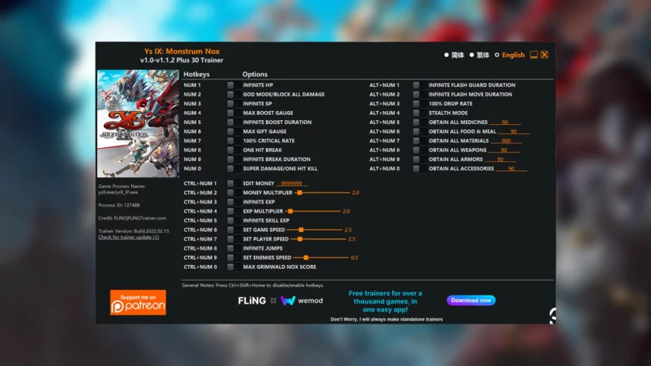Viewport: 651px width, 366px height.
Task: Click the Credit FLiNGTrainer.com text
Action: pyautogui.click(x=132, y=218)
